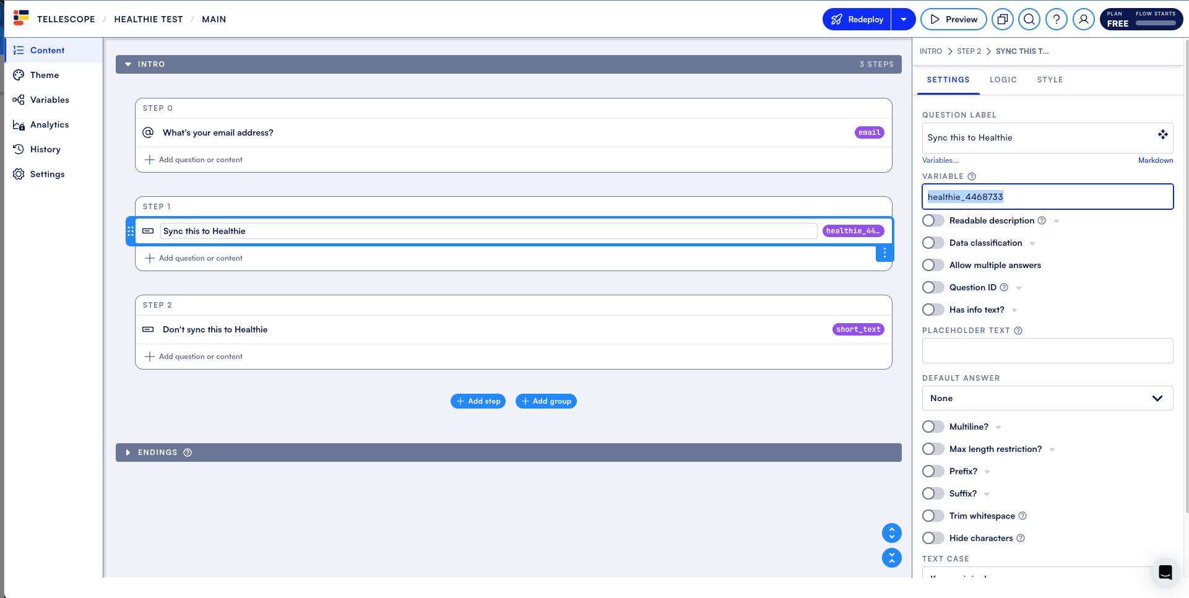
Task: Open the help question mark icon
Action: 1057,19
